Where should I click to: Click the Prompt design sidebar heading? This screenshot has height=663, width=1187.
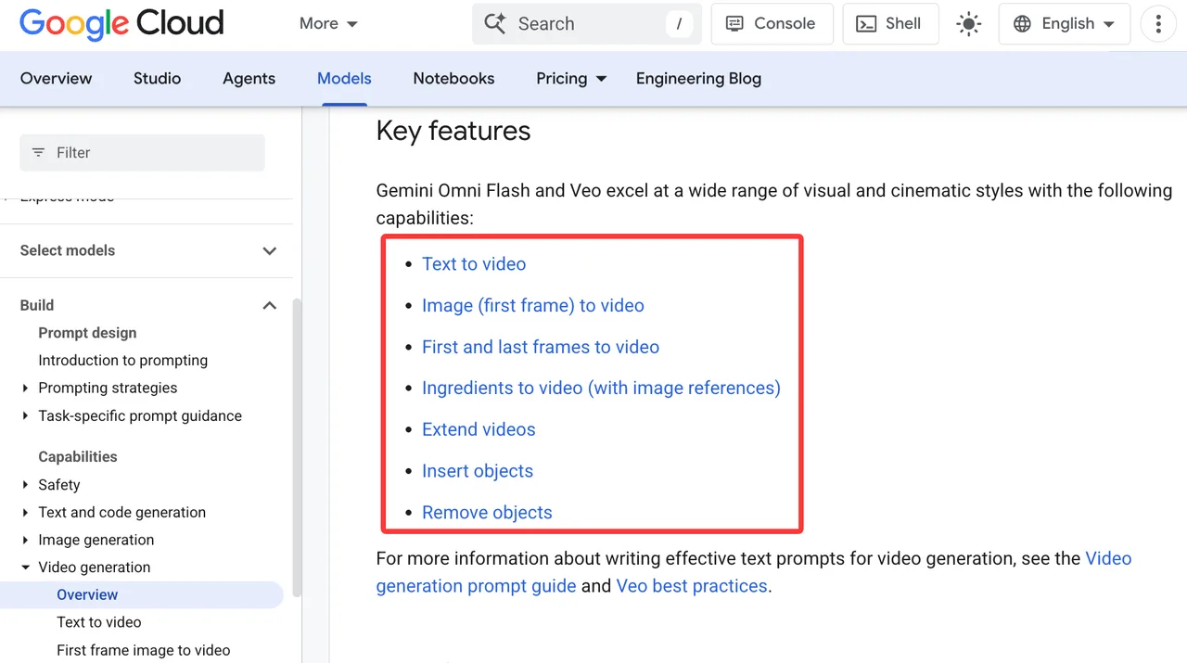tap(87, 333)
